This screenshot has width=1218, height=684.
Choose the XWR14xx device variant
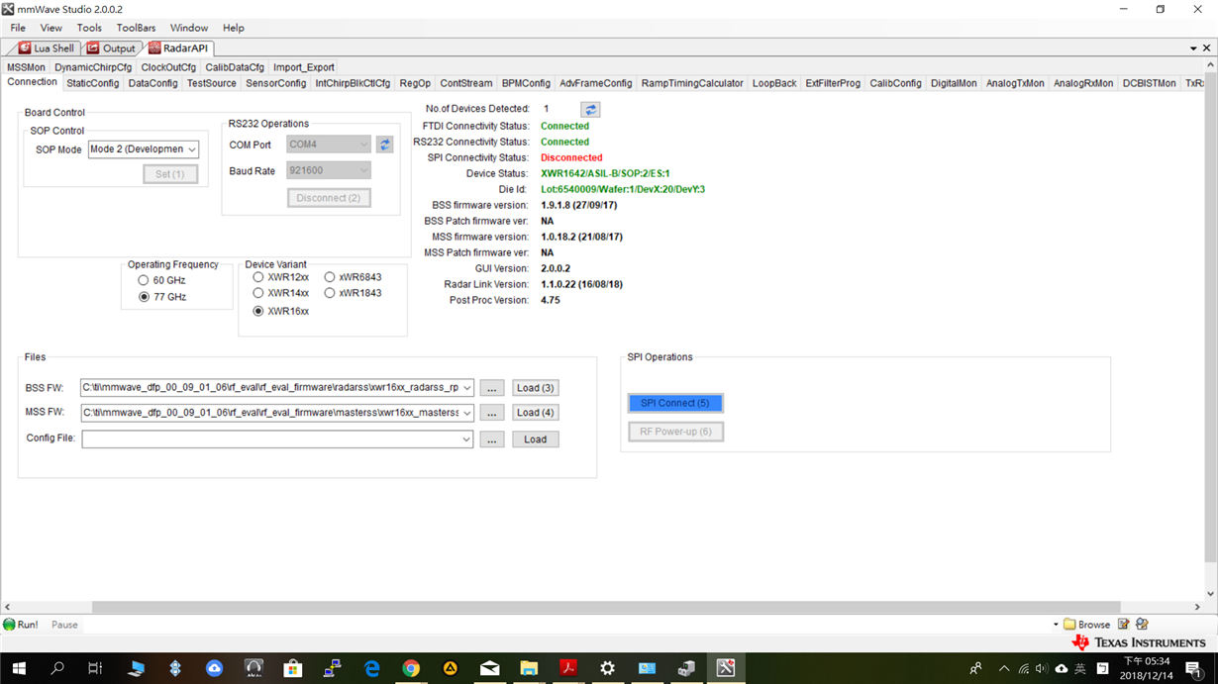coord(258,293)
